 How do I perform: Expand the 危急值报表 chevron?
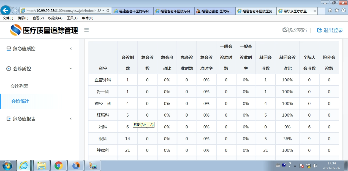(x=71, y=119)
